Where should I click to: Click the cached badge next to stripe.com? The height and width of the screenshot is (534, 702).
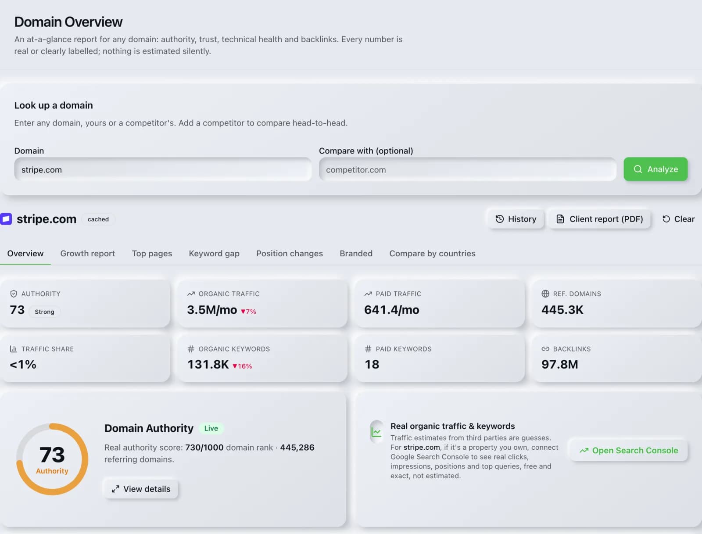(98, 219)
